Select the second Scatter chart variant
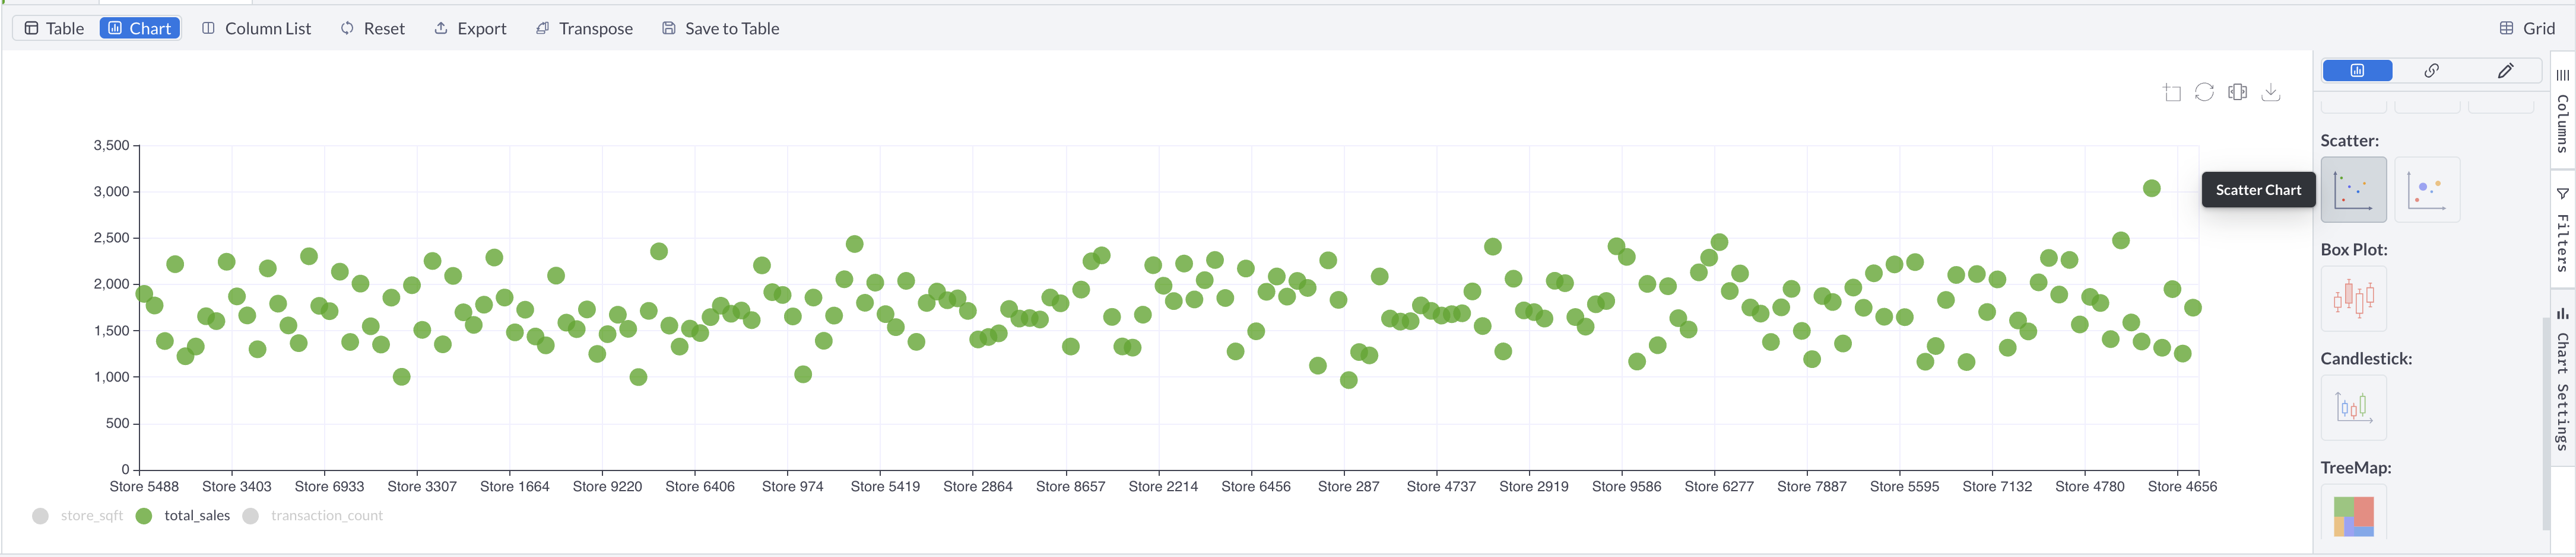The image size is (2576, 557). click(2427, 188)
